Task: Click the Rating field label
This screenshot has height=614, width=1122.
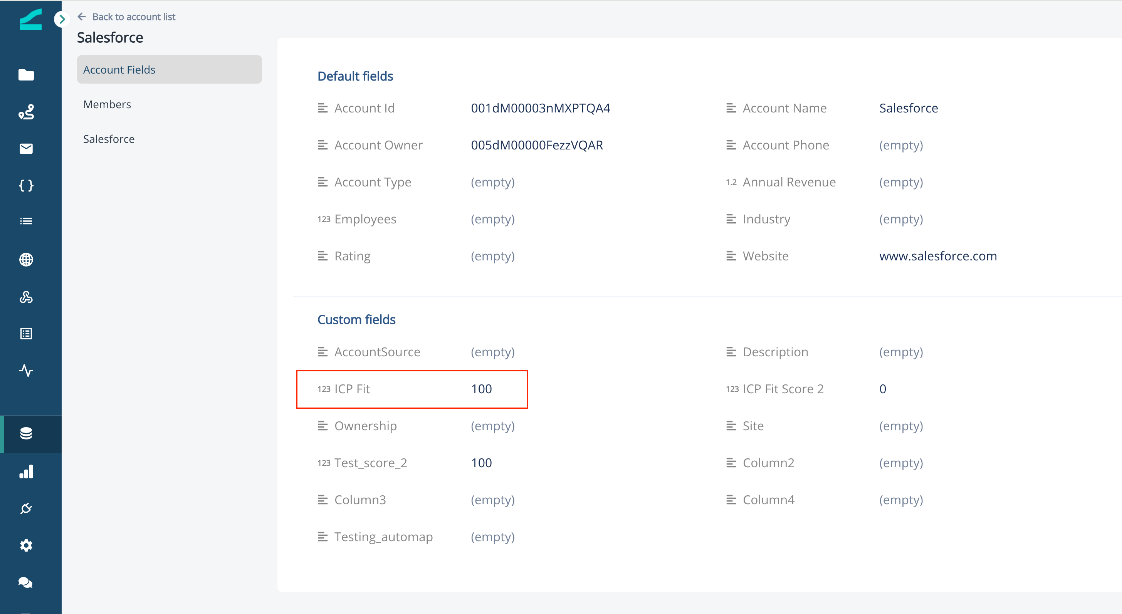Action: 353,256
